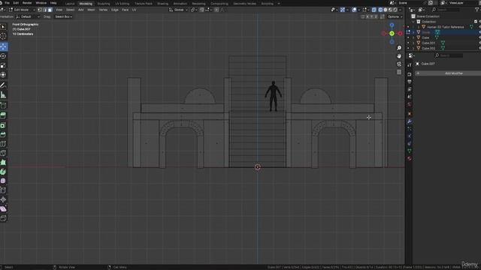Select the Extrude Region tool
This screenshot has height=270, width=481.
tap(3, 115)
